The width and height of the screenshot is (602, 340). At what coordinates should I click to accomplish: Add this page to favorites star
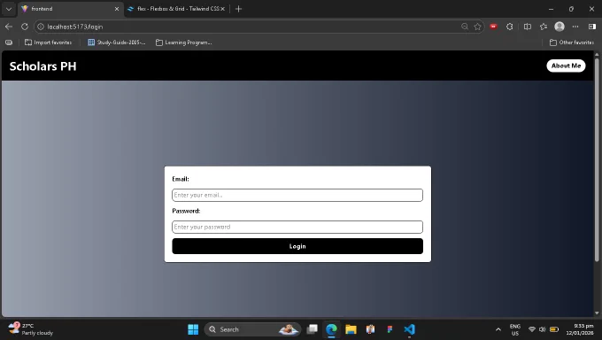[x=477, y=27]
